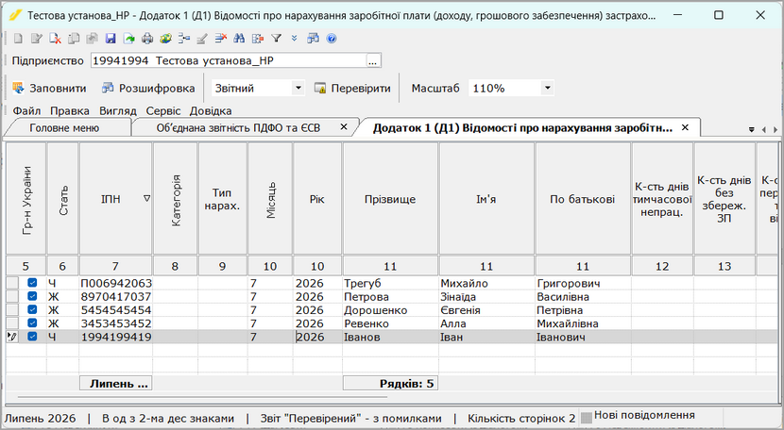This screenshot has width=784, height=430.
Task: Click the Прізвище column header
Action: pyautogui.click(x=390, y=199)
